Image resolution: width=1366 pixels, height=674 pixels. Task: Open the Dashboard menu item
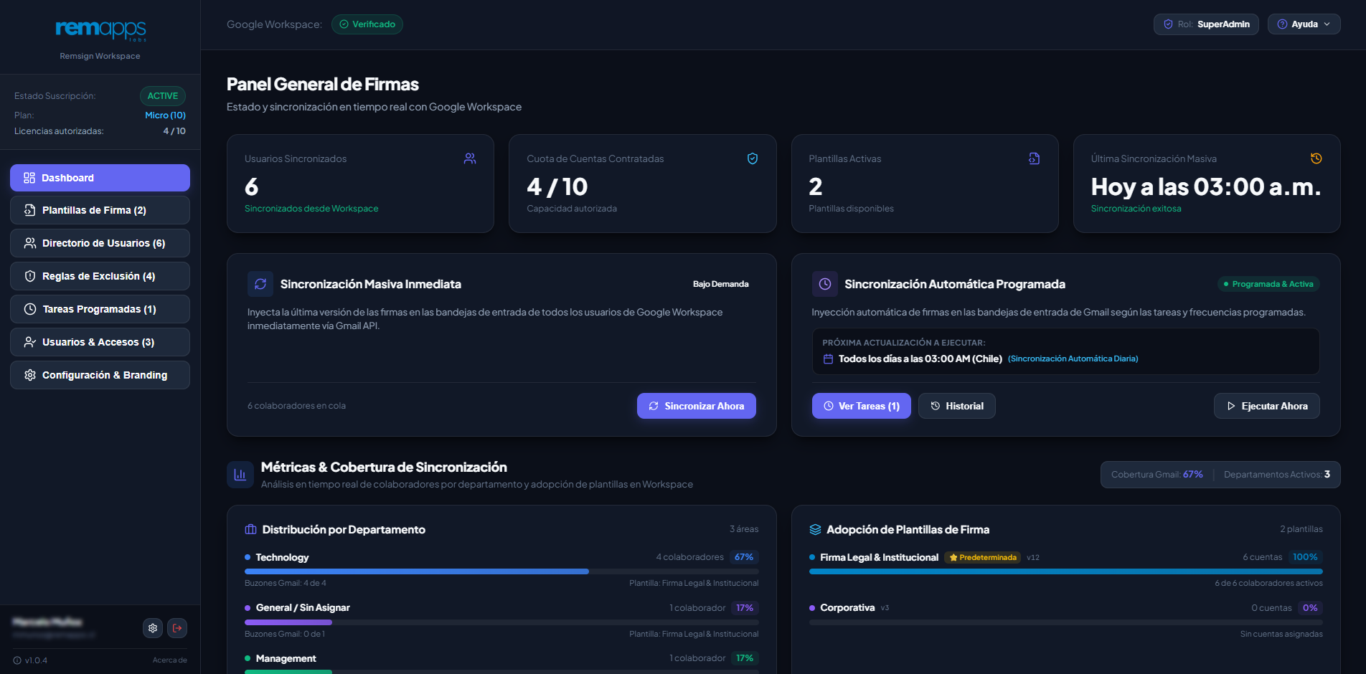click(x=100, y=178)
